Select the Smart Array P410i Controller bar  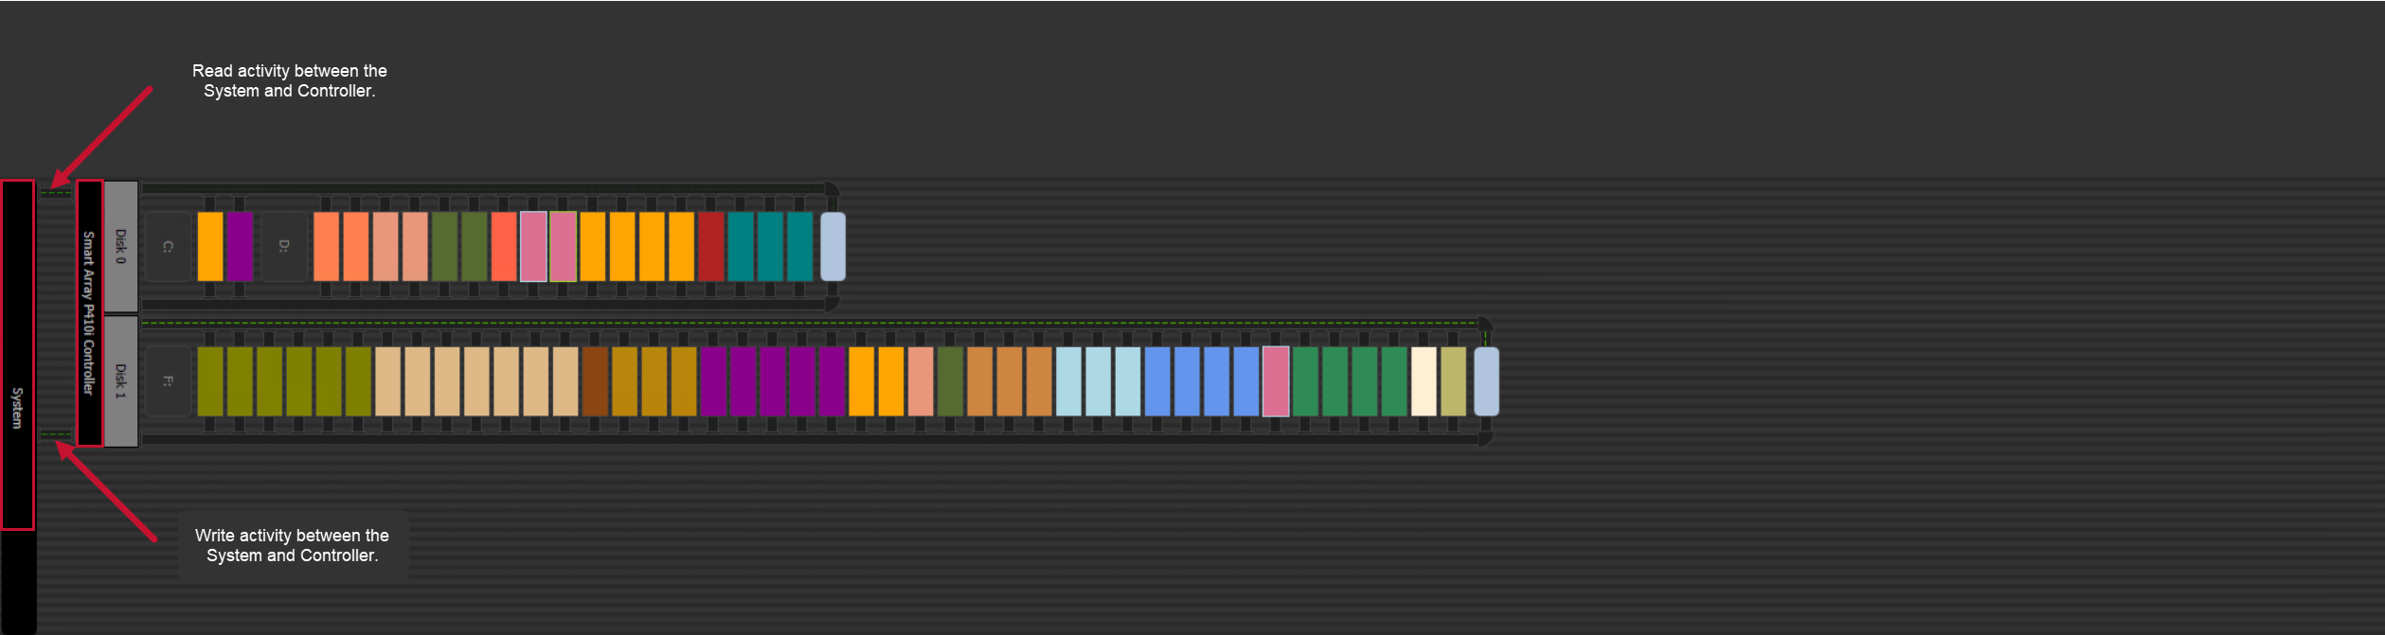pos(89,313)
